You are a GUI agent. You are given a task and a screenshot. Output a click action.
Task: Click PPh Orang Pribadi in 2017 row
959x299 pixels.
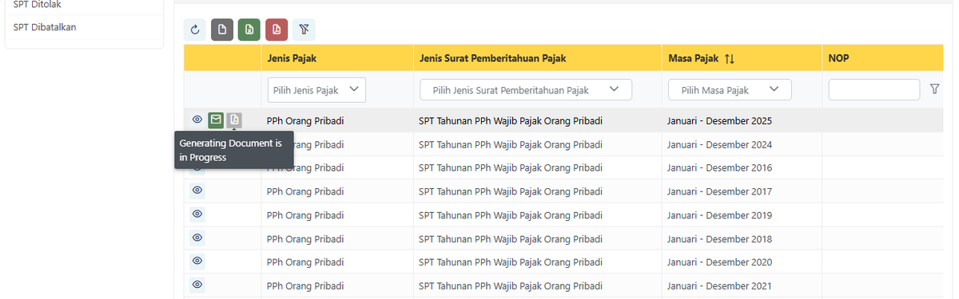point(305,191)
